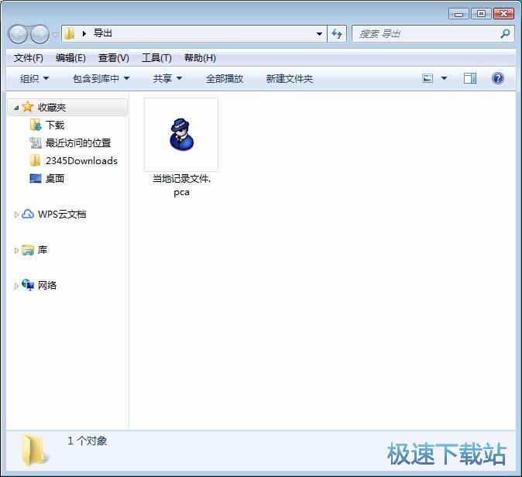Toggle the preview pane button
Viewport: 522px width, 477px height.
pos(470,78)
